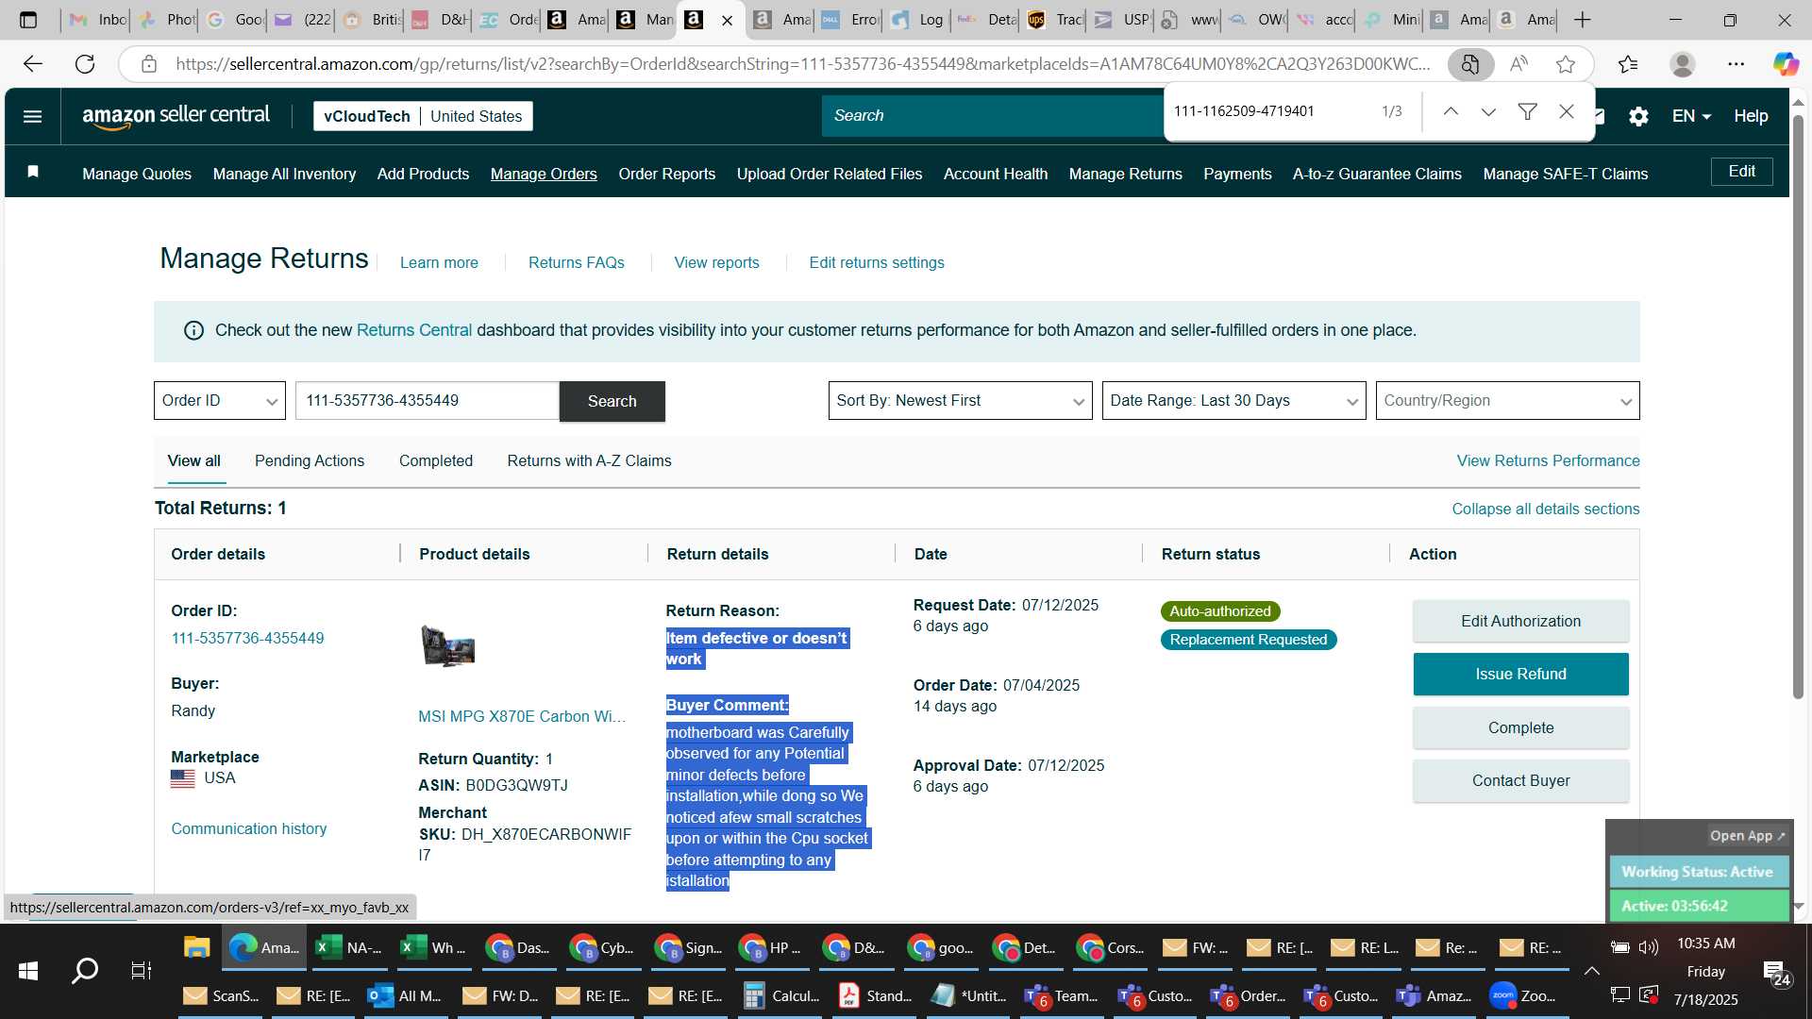Open the Country/Region dropdown
This screenshot has width=1812, height=1019.
click(1507, 400)
